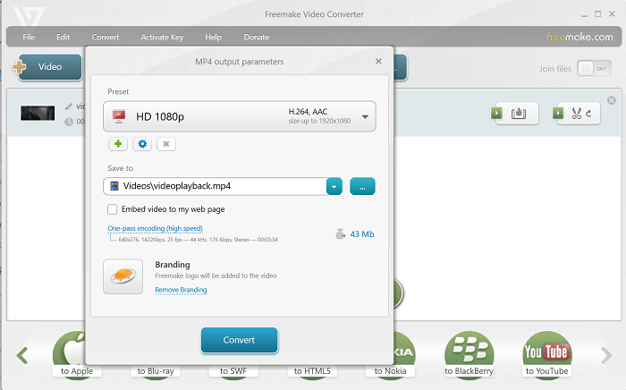Open the Edit menu

(63, 38)
